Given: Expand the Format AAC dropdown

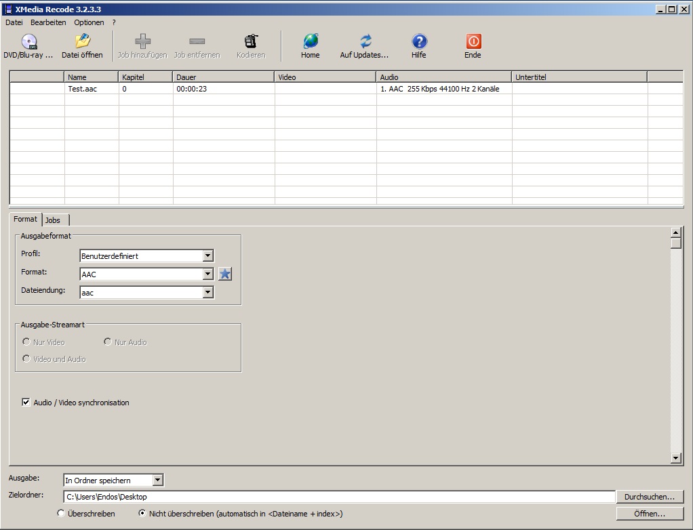Looking at the screenshot, I should point(207,274).
